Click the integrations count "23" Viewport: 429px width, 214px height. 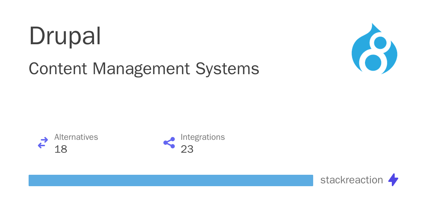(x=187, y=149)
